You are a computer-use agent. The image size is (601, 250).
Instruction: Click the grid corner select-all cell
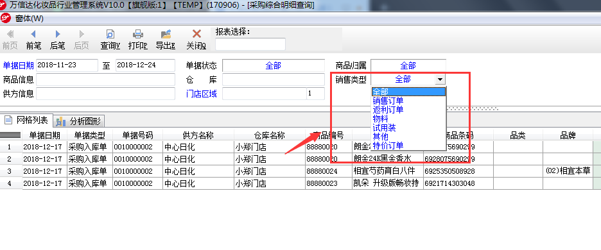click(x=11, y=135)
